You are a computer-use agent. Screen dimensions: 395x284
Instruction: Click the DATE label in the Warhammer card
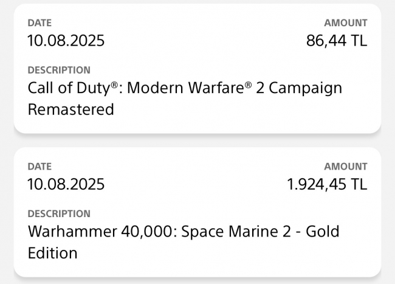pyautogui.click(x=39, y=167)
